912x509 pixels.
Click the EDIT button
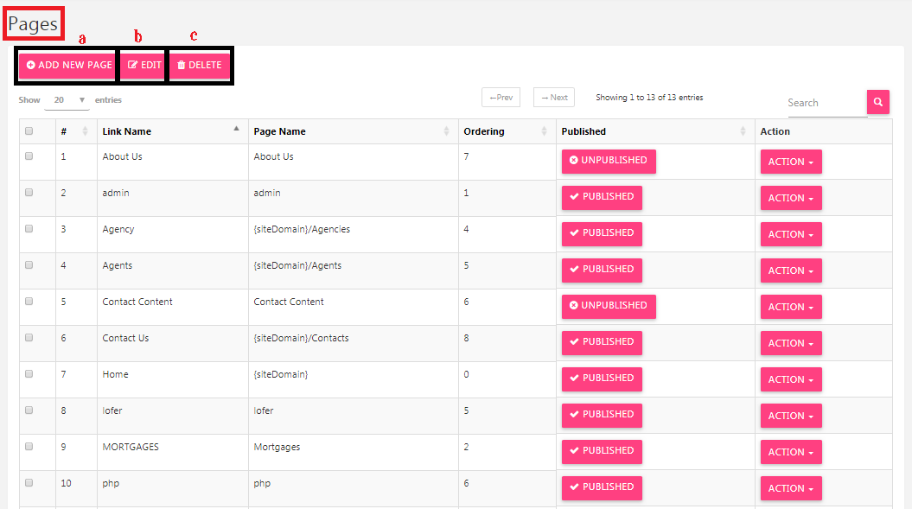143,65
